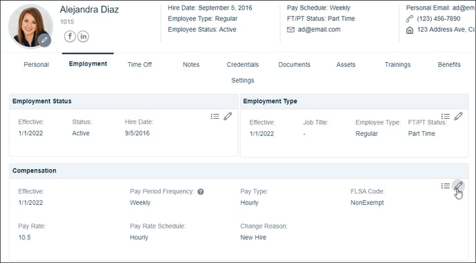
Task: View Employment Status history list icon
Action: click(x=215, y=117)
